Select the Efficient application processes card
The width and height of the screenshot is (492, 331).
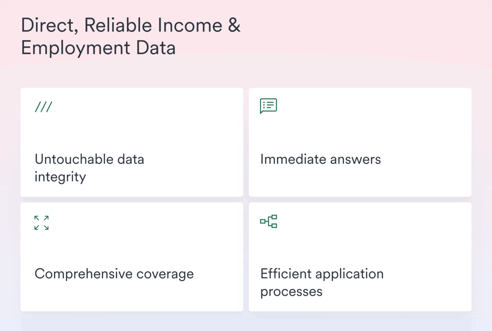click(360, 256)
